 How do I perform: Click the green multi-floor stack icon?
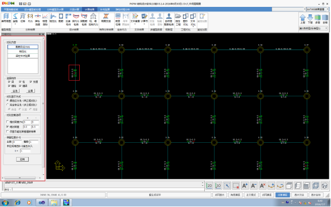point(317,19)
